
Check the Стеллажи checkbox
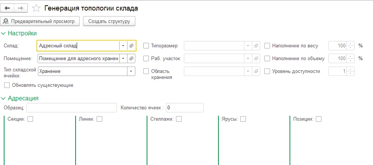(179, 119)
